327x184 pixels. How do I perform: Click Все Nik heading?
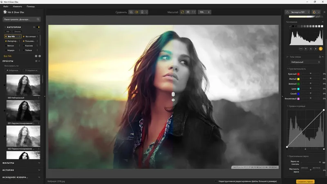[x=7, y=56]
